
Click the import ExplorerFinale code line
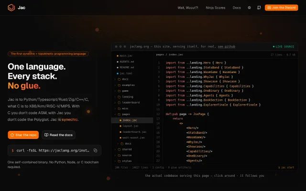pyautogui.click(x=213, y=105)
